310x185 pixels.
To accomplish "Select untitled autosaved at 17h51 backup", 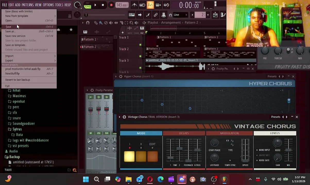I will point(33,162).
